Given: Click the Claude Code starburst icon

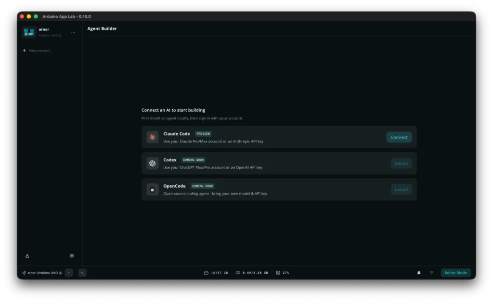Looking at the screenshot, I should [153, 137].
